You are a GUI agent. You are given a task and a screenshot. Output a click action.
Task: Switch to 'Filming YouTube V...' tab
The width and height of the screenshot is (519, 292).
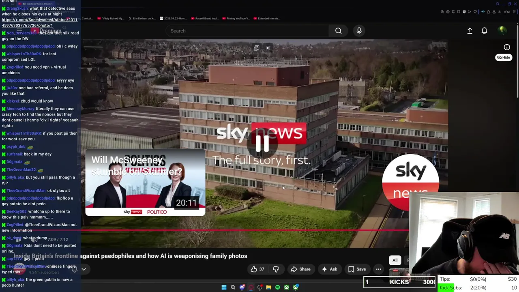(x=236, y=18)
